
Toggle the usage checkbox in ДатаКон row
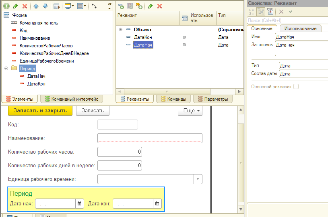point(184,37)
